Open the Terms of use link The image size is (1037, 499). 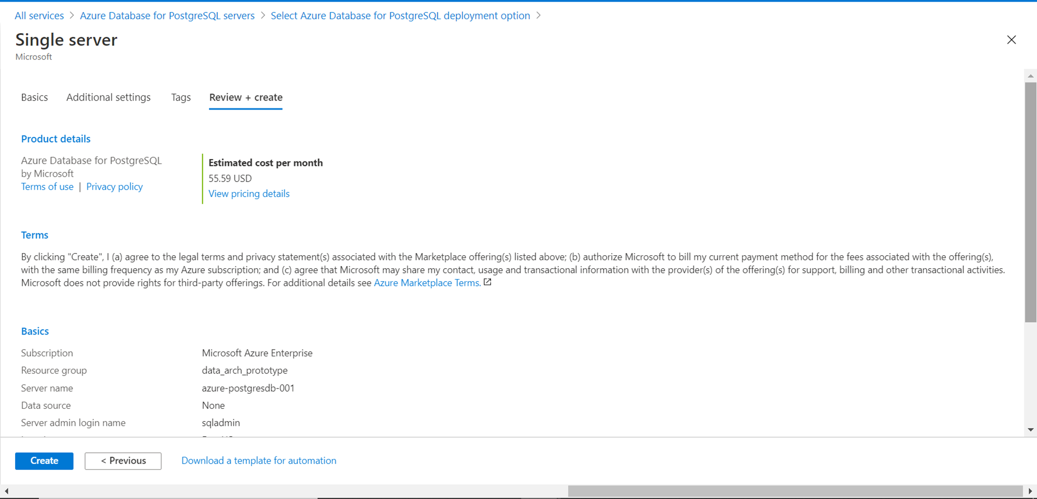point(47,187)
